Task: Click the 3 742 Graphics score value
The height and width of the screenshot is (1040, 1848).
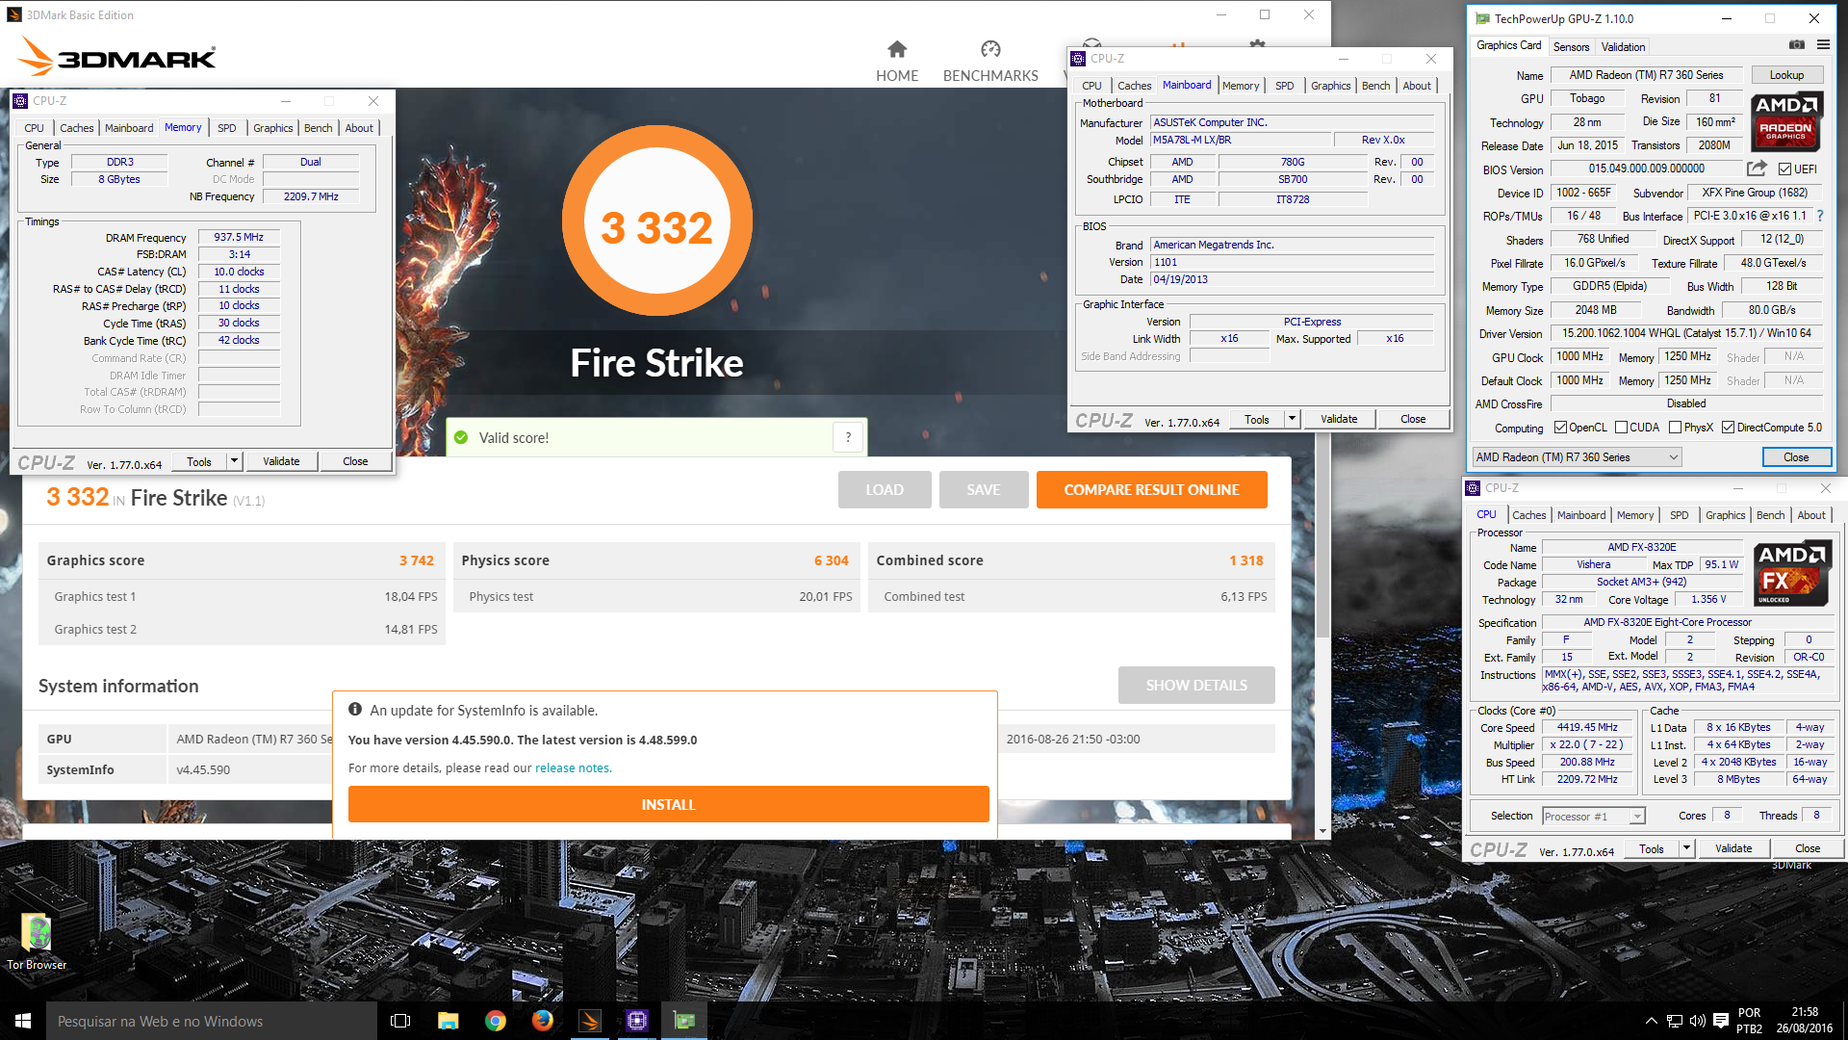Action: pos(416,560)
